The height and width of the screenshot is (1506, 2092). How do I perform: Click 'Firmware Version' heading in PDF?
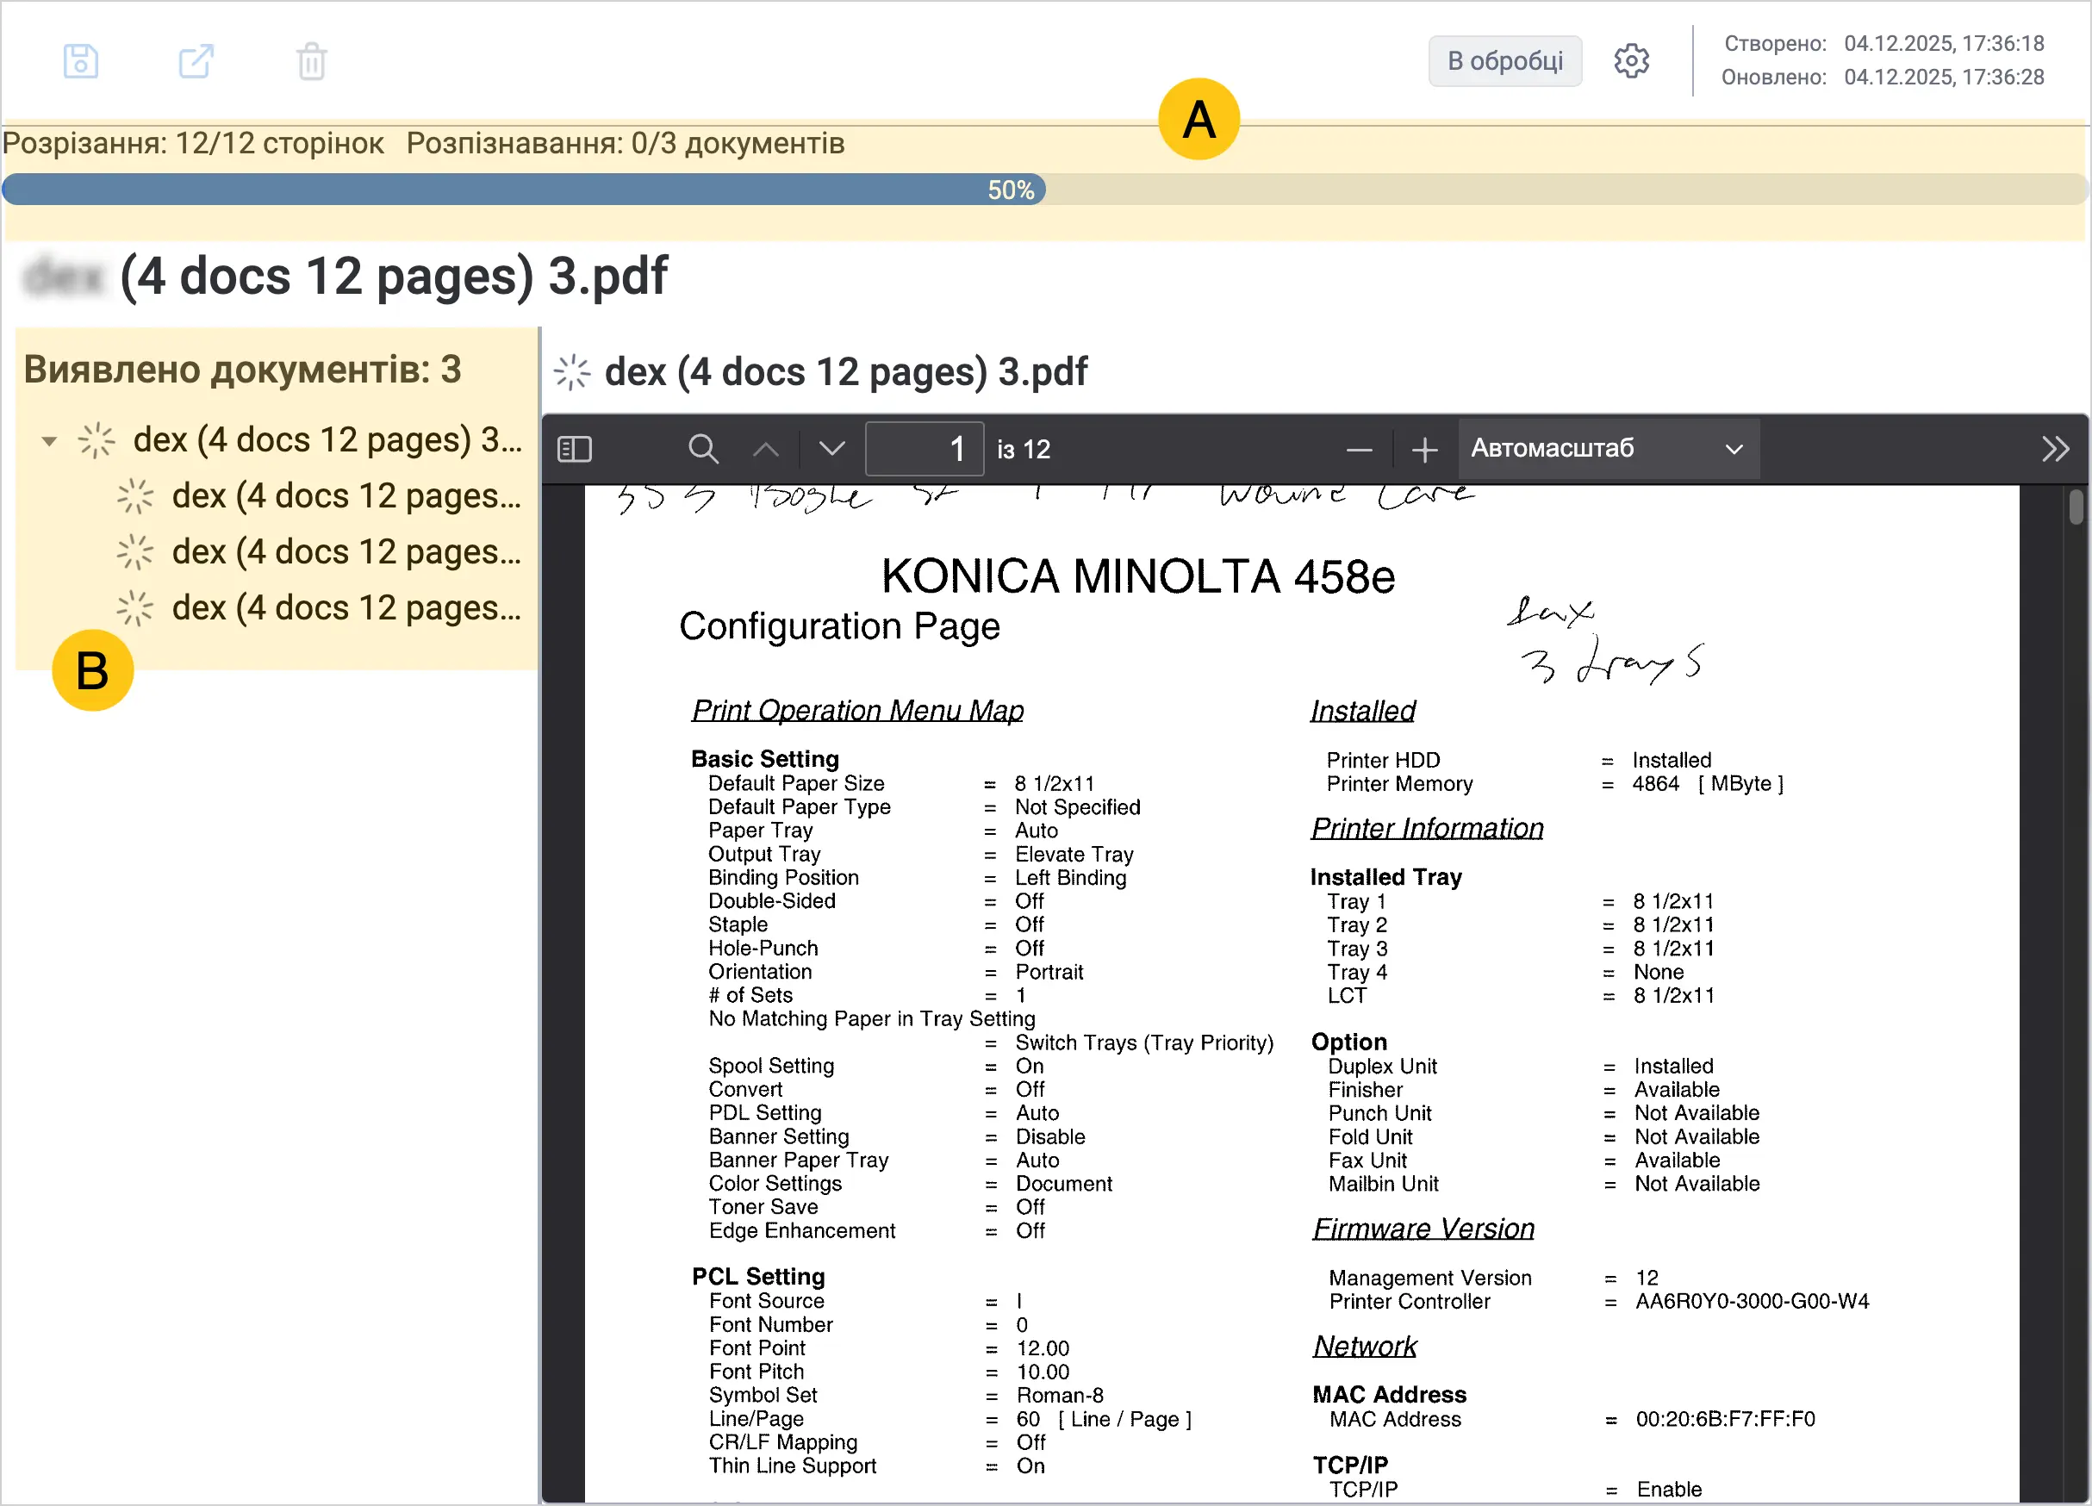click(x=1423, y=1229)
